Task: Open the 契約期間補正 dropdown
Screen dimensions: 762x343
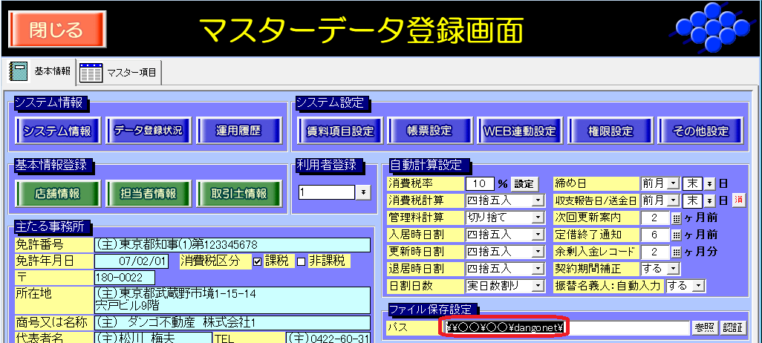Action: tap(673, 268)
